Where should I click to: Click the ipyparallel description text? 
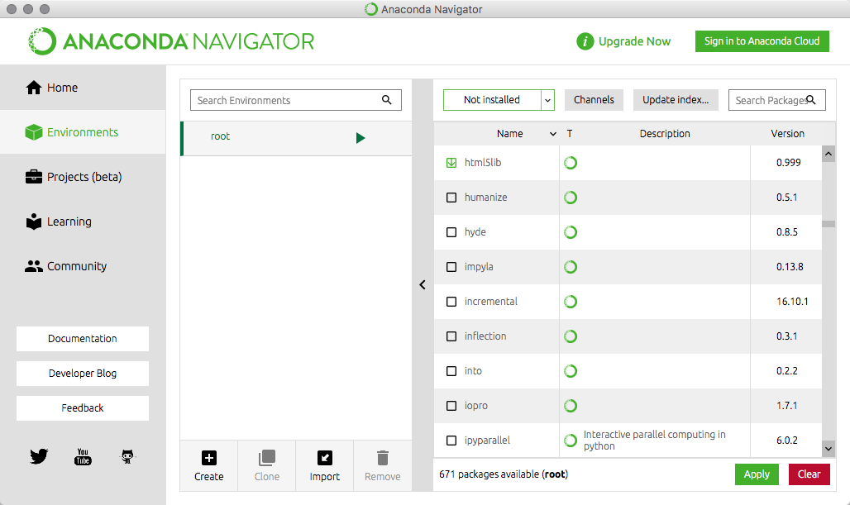[x=654, y=440]
